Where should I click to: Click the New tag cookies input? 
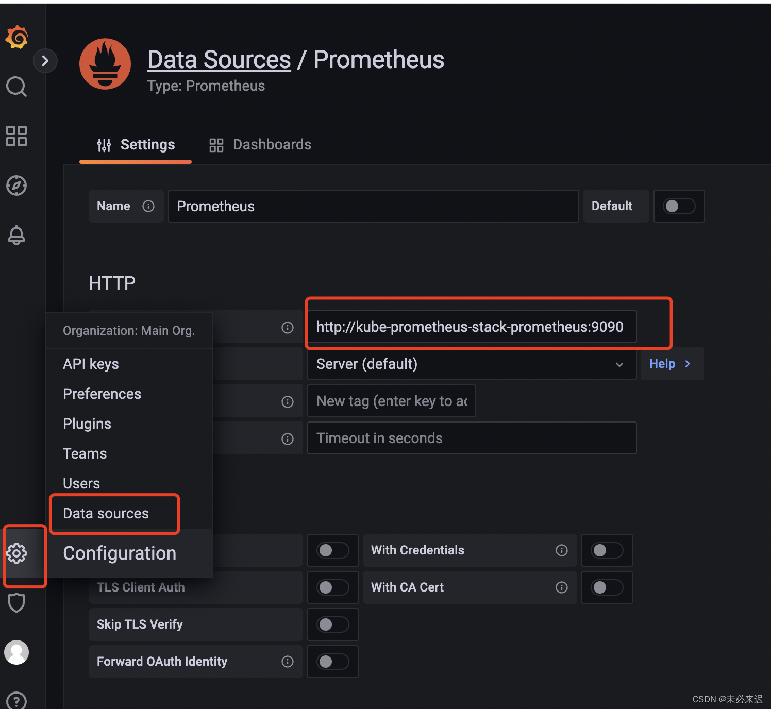click(x=391, y=401)
